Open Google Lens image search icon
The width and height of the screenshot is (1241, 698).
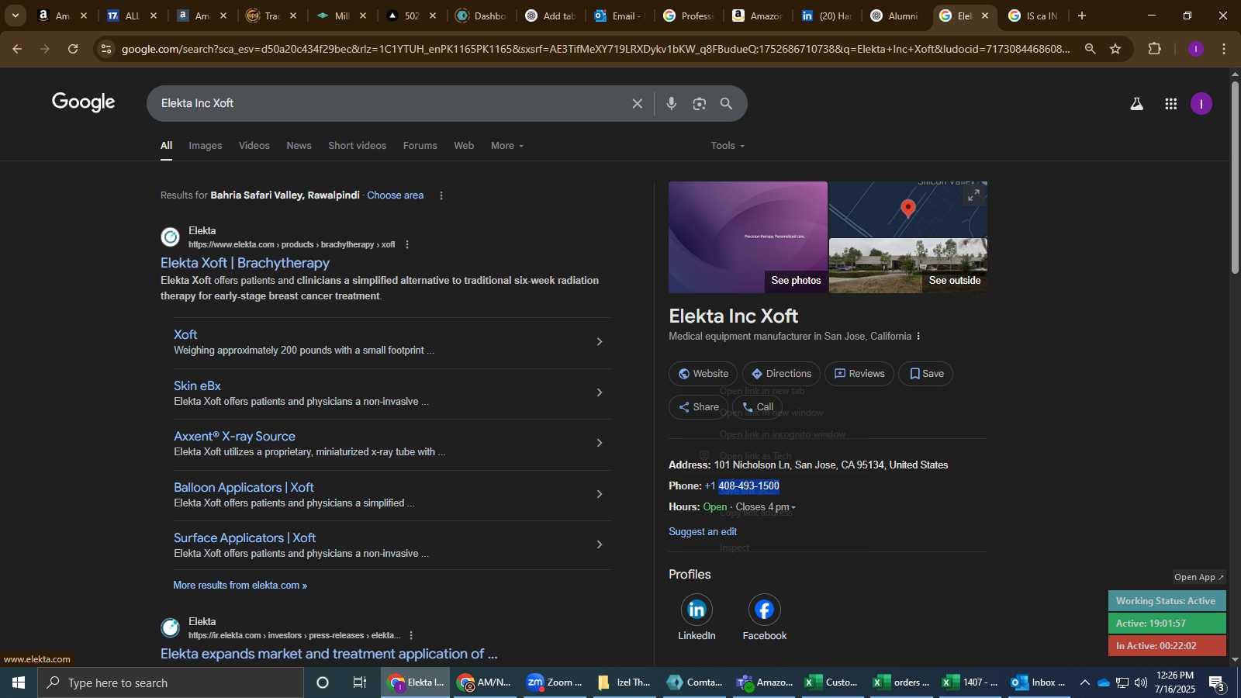[x=700, y=103]
